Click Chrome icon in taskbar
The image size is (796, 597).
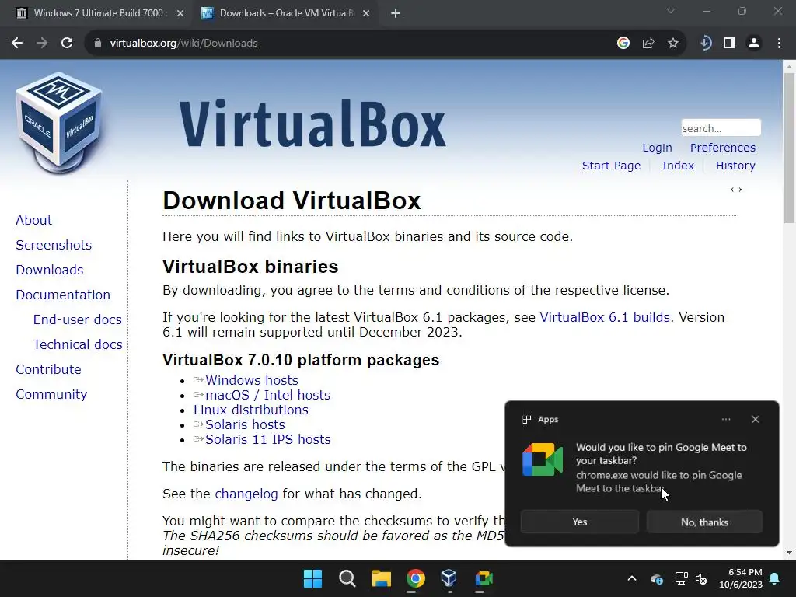pos(415,578)
